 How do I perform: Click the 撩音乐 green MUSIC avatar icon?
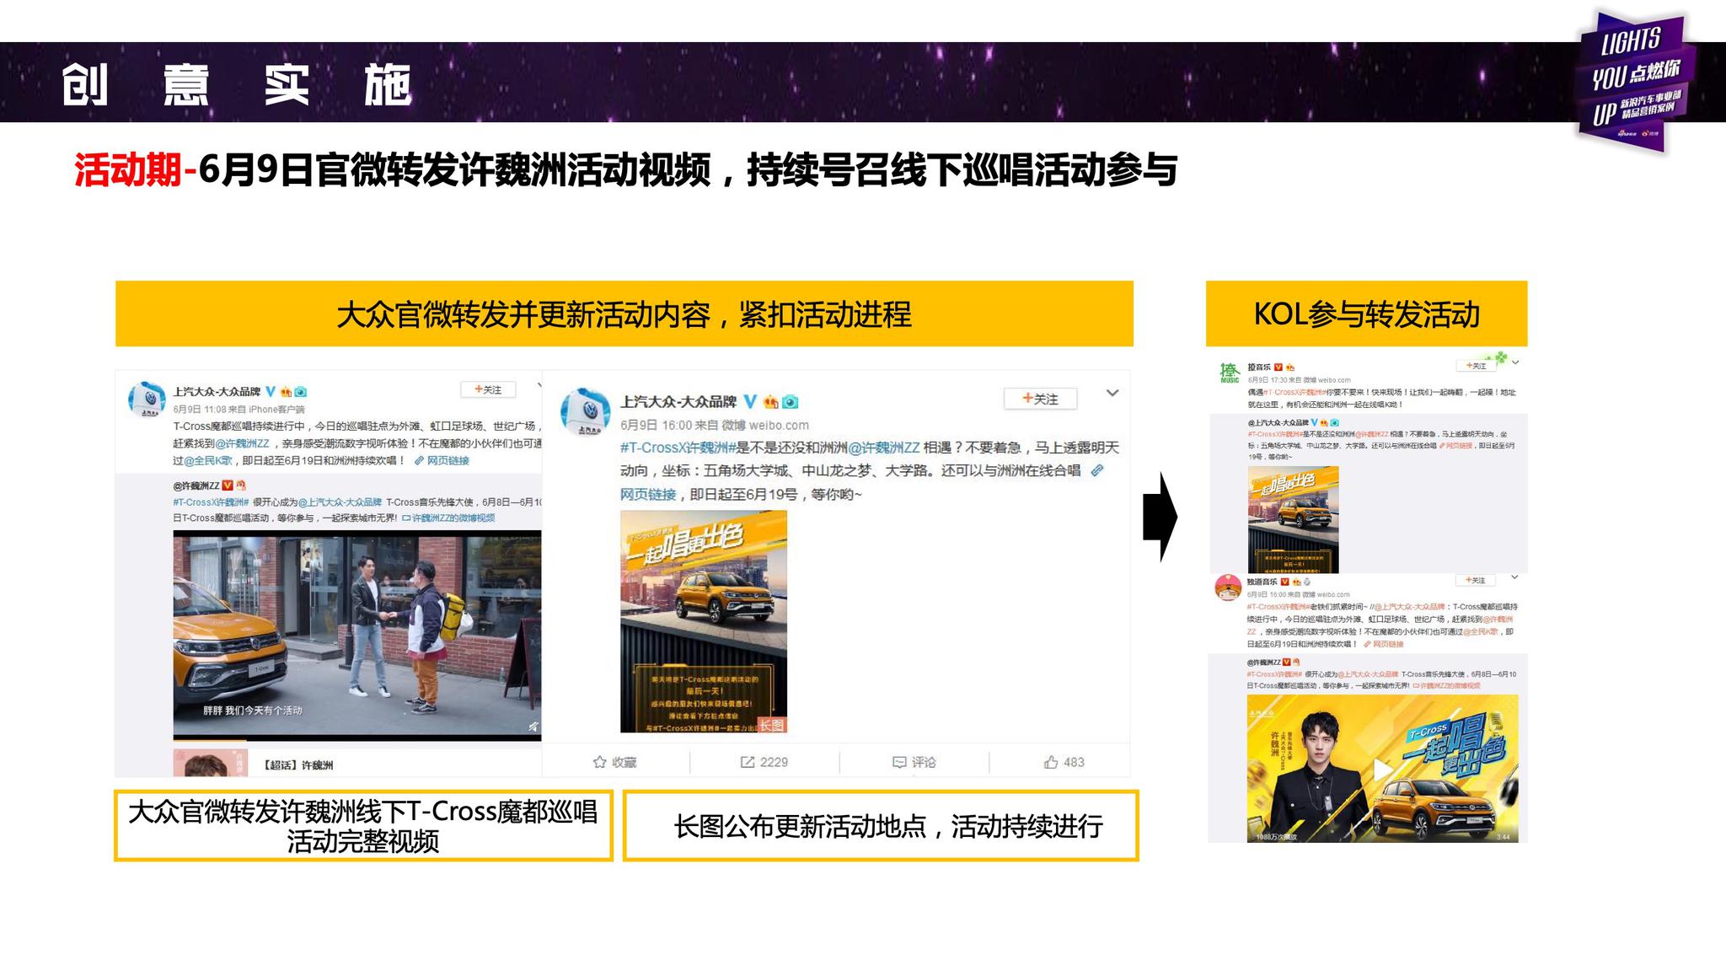[x=1230, y=372]
